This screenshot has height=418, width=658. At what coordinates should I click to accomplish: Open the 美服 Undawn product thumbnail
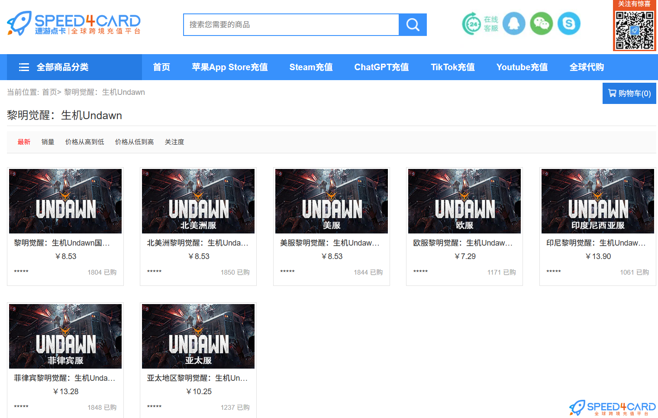click(332, 201)
